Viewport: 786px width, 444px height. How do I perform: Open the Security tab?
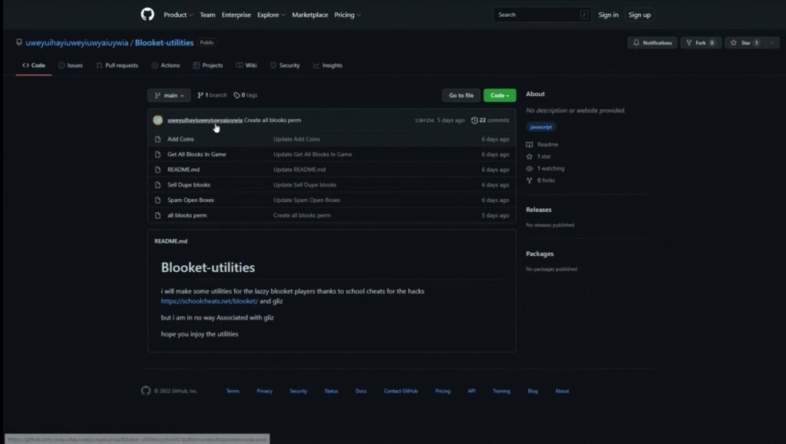point(285,65)
